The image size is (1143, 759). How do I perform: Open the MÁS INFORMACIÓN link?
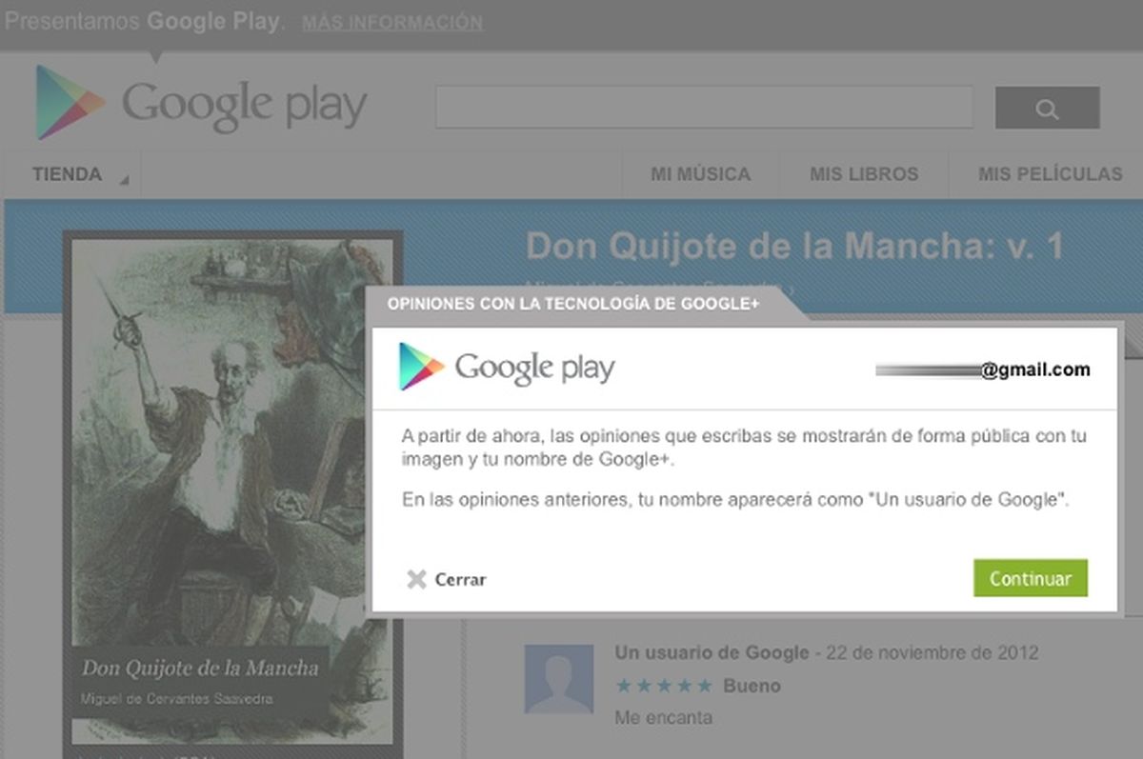[391, 23]
